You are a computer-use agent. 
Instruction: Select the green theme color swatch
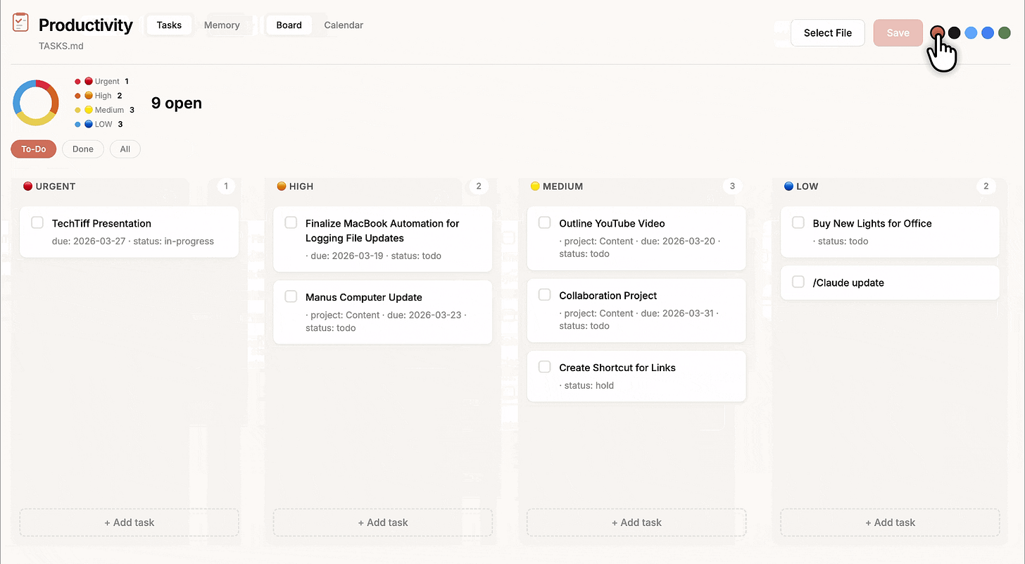click(x=1004, y=32)
